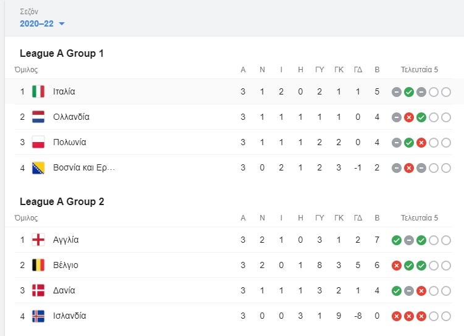Screen dimensions: 464x336
Task: Open the Ιταλία team link
Action: click(x=64, y=91)
